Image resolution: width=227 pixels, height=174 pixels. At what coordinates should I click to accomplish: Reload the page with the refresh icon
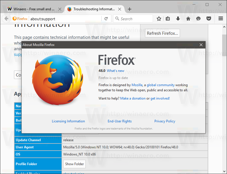[106, 19]
